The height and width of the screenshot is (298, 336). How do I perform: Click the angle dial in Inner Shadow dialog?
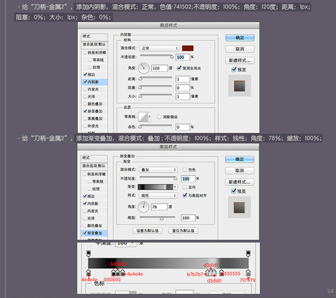(x=144, y=68)
